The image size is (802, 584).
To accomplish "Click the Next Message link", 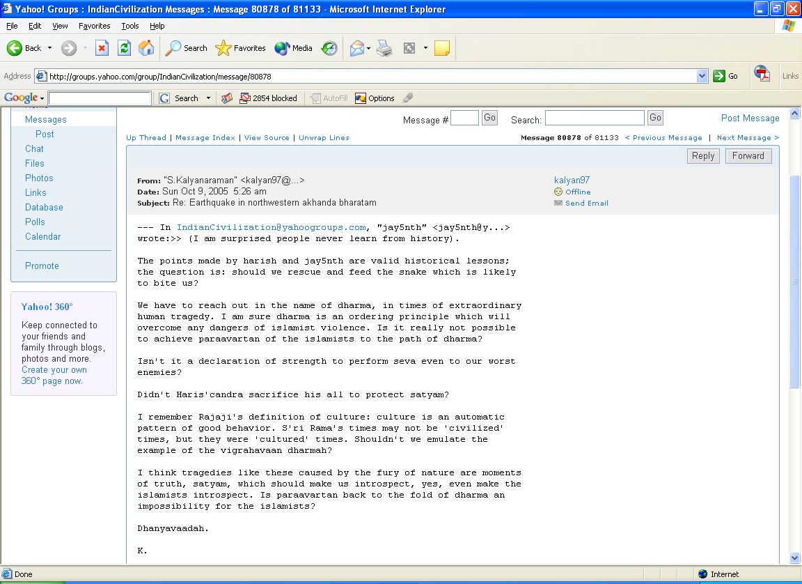I will click(x=747, y=138).
